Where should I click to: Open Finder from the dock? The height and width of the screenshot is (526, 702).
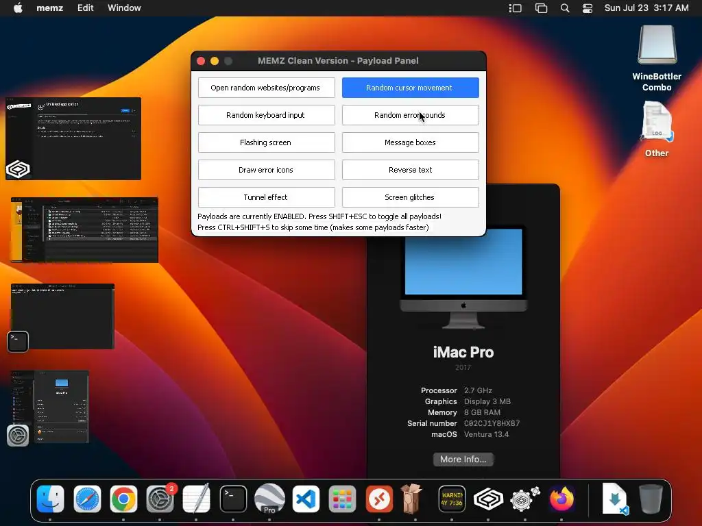click(50, 499)
